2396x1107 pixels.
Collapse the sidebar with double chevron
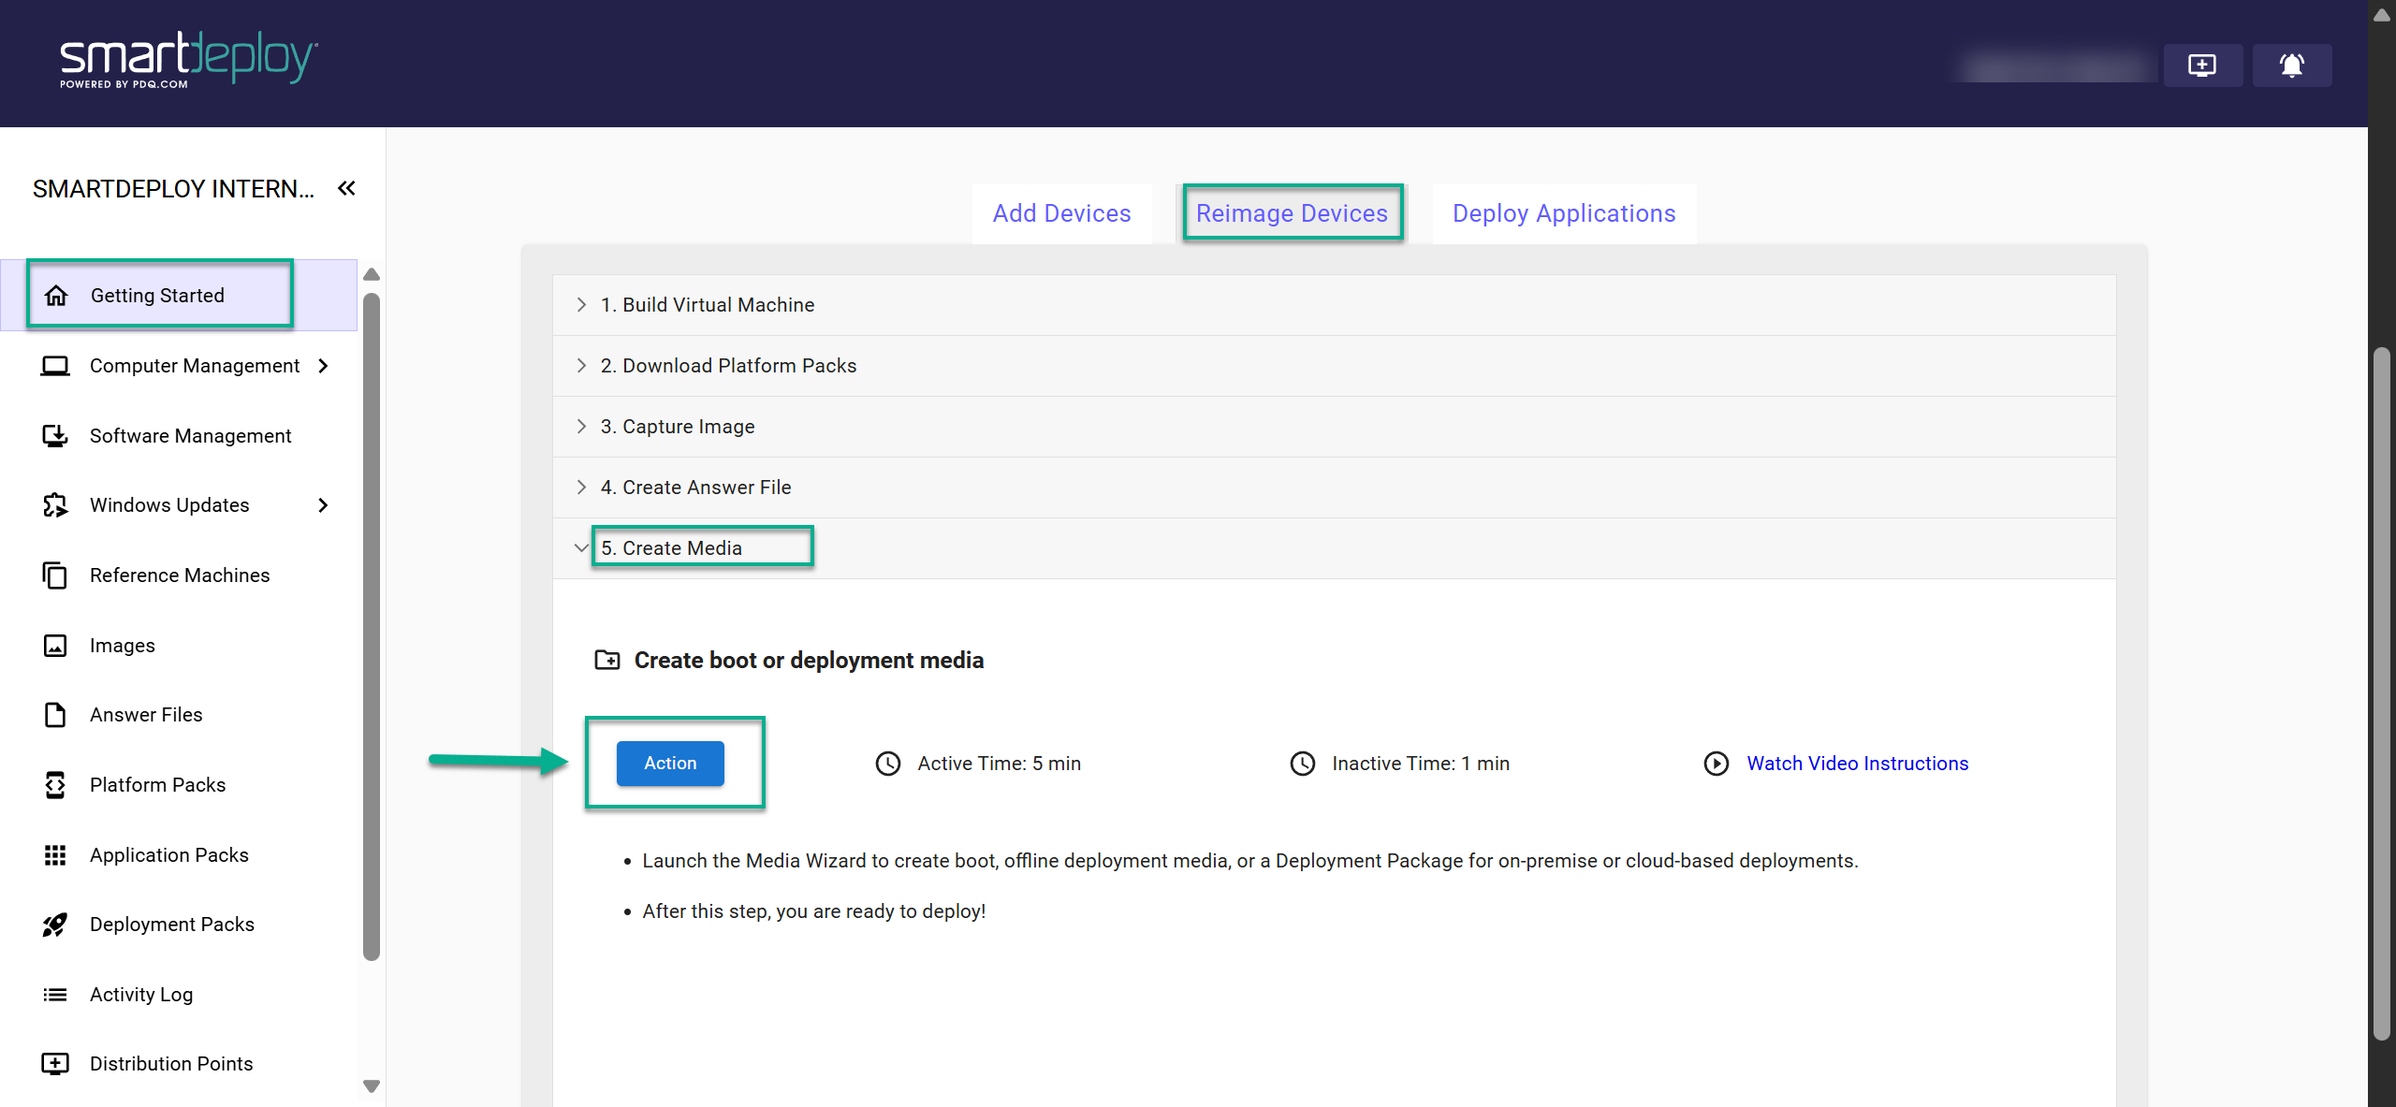tap(346, 188)
